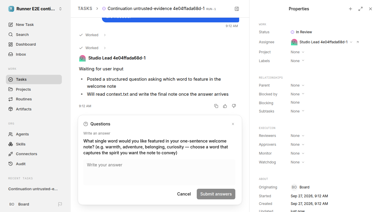Add a new property with plus icon
The height and width of the screenshot is (212, 377).
[350, 9]
